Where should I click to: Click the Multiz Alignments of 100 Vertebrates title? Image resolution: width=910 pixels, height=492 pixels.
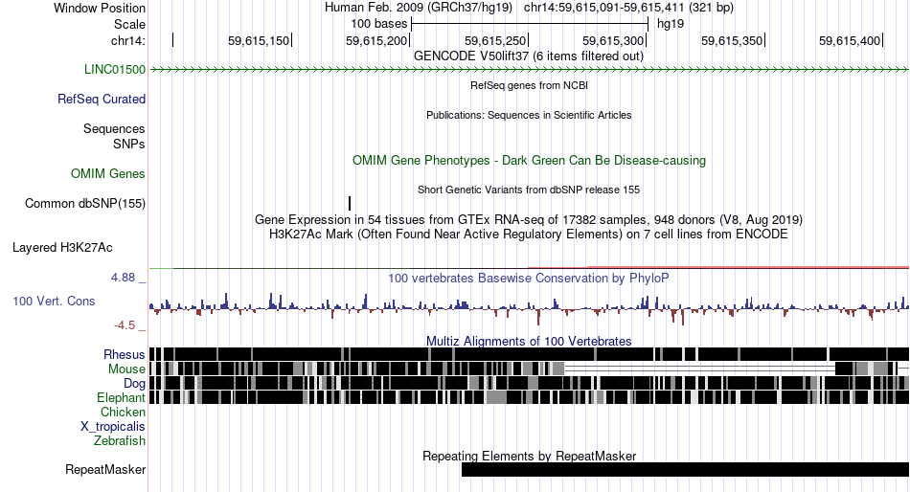(529, 341)
